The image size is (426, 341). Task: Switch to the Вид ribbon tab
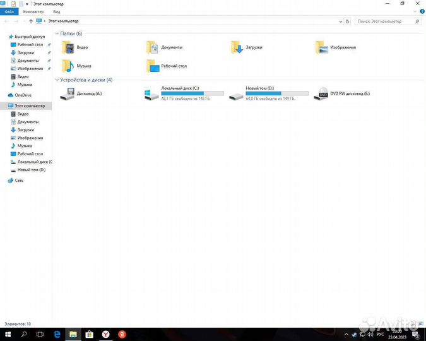pyautogui.click(x=56, y=11)
